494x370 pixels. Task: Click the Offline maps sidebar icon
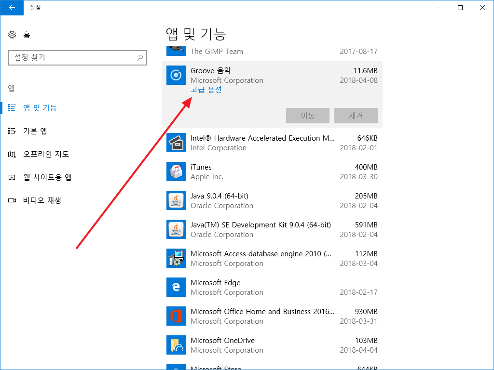pos(12,154)
